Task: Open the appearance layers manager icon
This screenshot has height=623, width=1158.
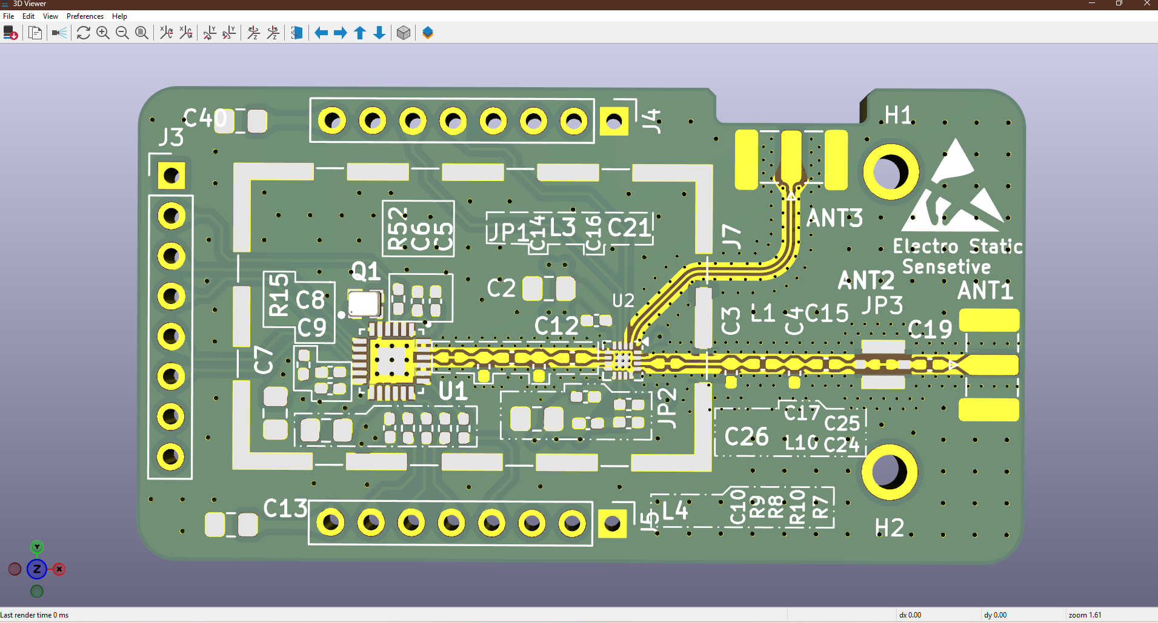Action: [428, 33]
